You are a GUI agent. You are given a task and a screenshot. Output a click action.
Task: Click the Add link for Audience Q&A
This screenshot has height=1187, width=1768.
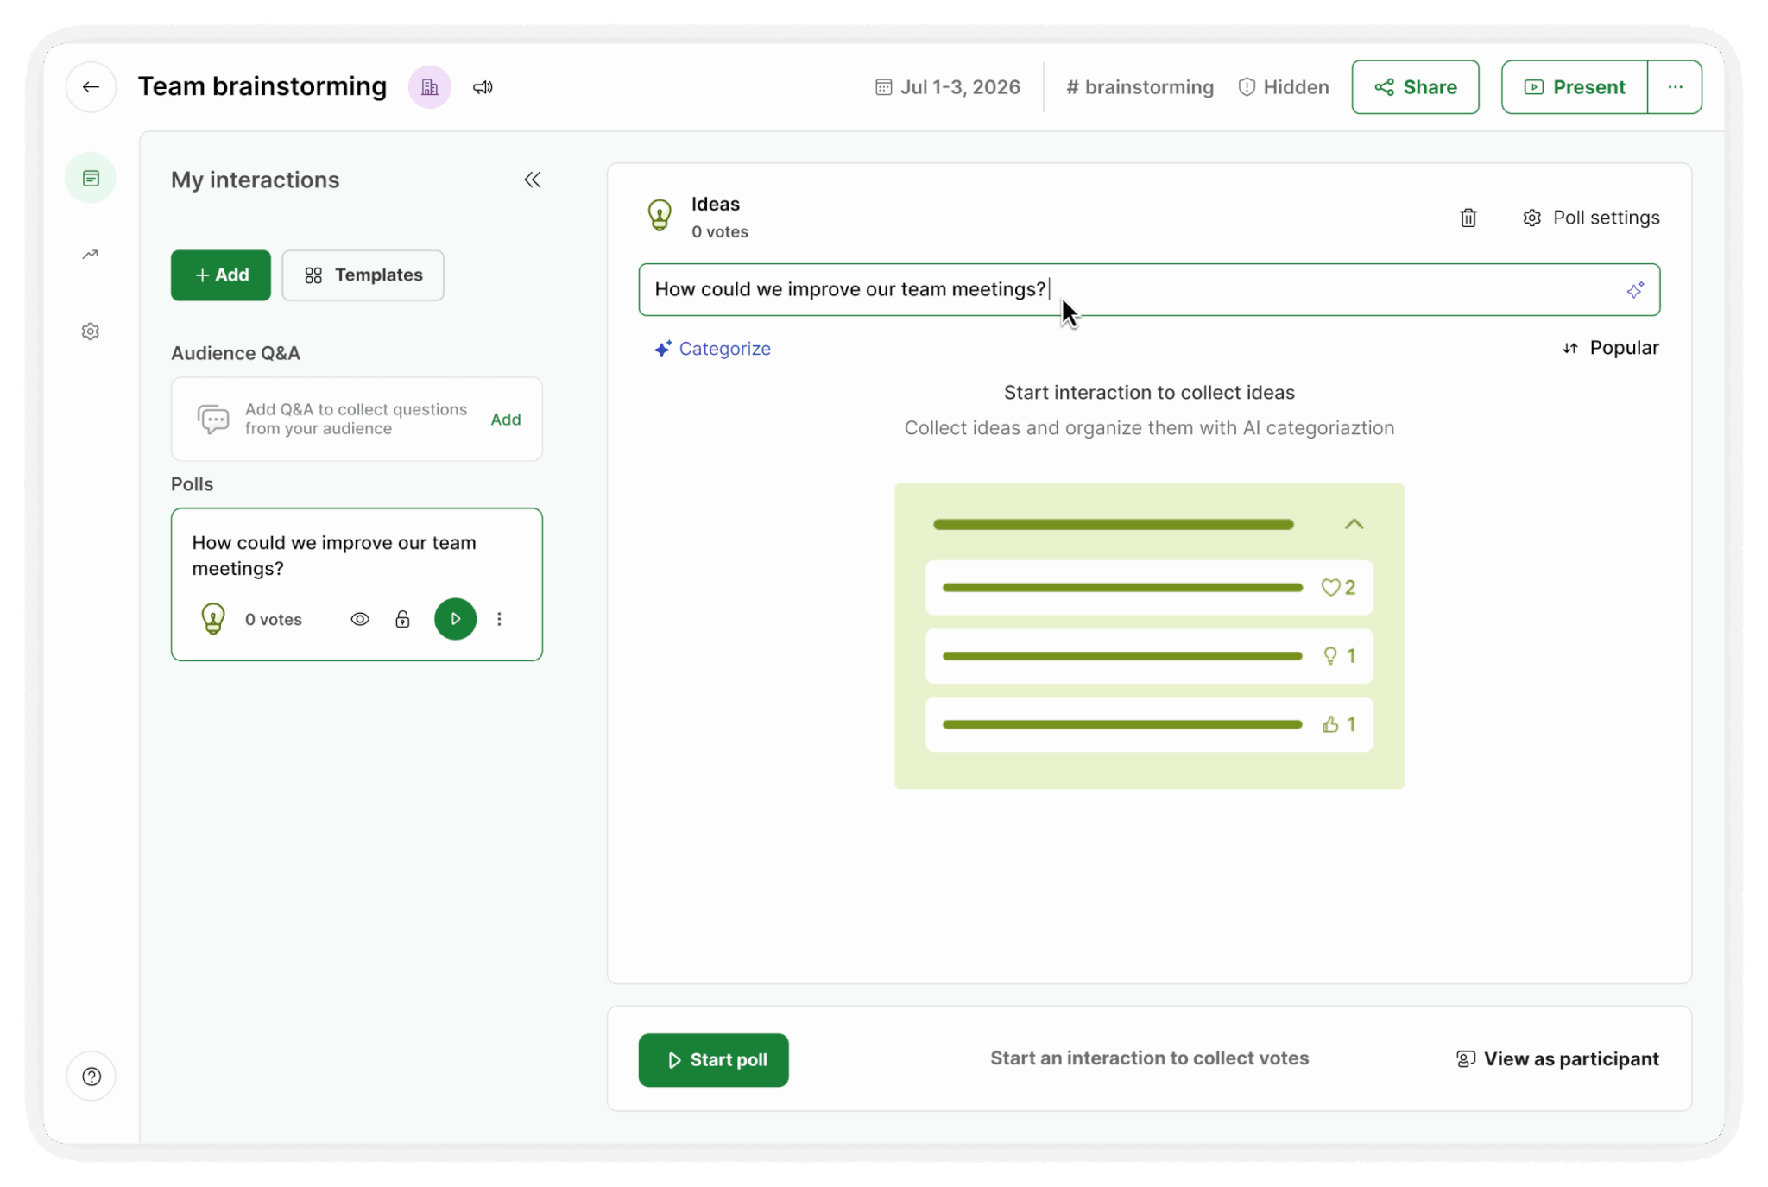click(x=506, y=420)
